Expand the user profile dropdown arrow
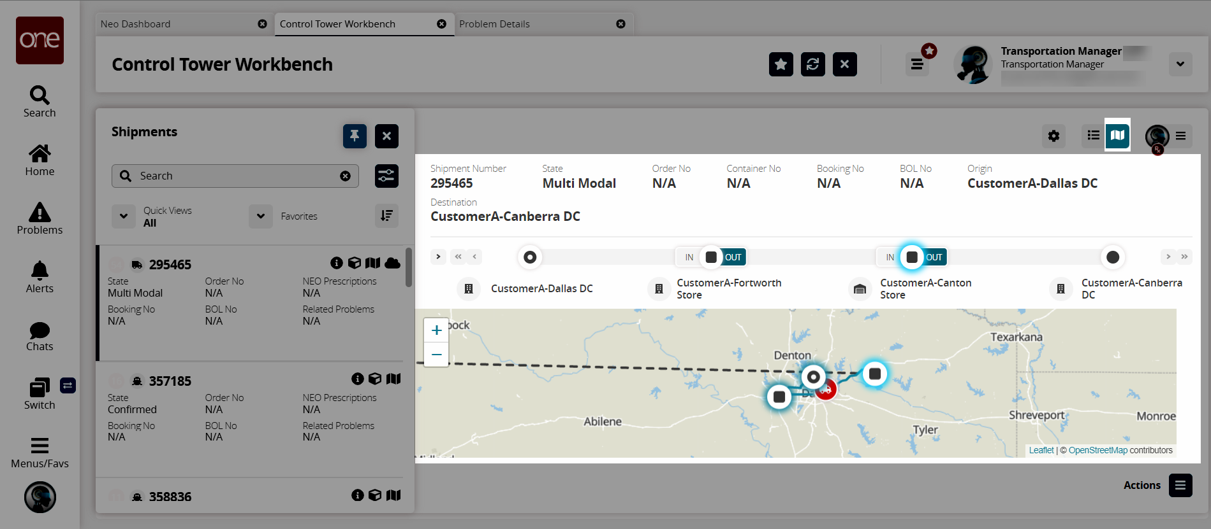The height and width of the screenshot is (529, 1211). pos(1180,64)
